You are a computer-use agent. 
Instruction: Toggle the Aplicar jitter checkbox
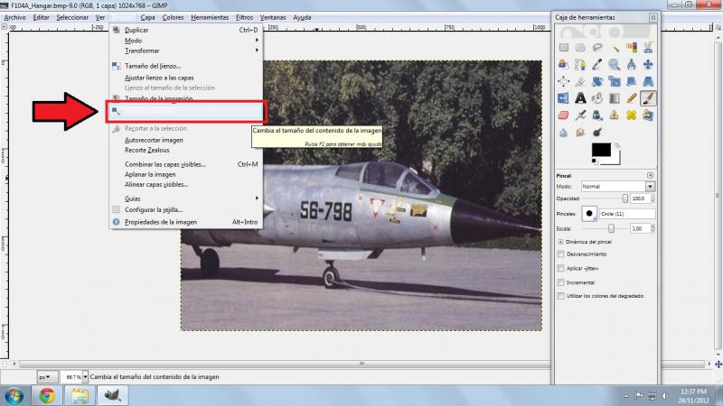pos(560,268)
